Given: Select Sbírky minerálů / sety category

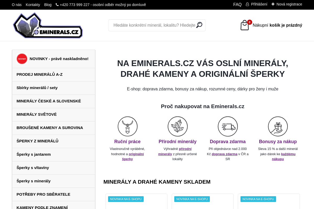Looking at the screenshot, I should click(54, 88).
